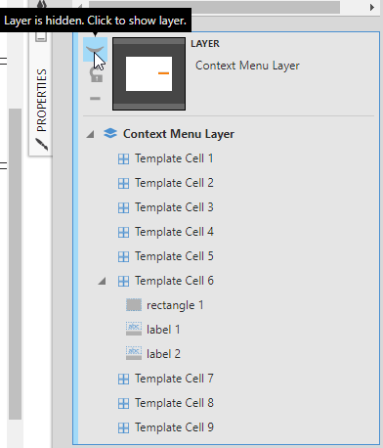Click the Template Cell 9 grid icon
Viewport: 383px width, 448px height.
(x=123, y=427)
